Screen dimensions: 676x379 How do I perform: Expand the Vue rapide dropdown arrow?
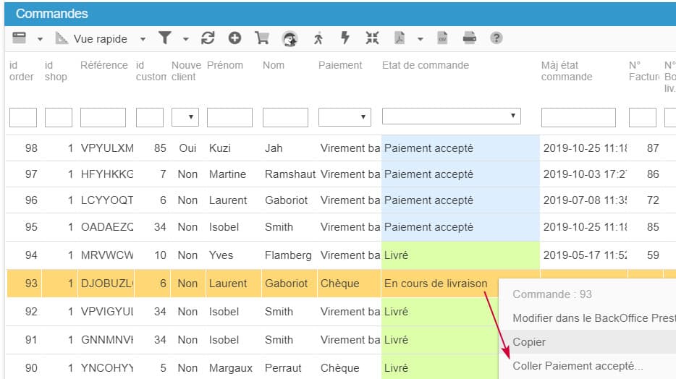click(143, 39)
